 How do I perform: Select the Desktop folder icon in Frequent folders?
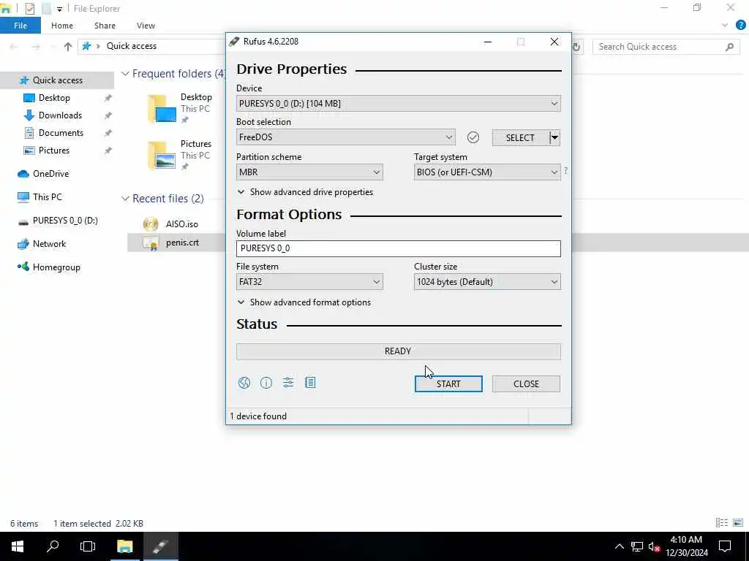tap(162, 110)
